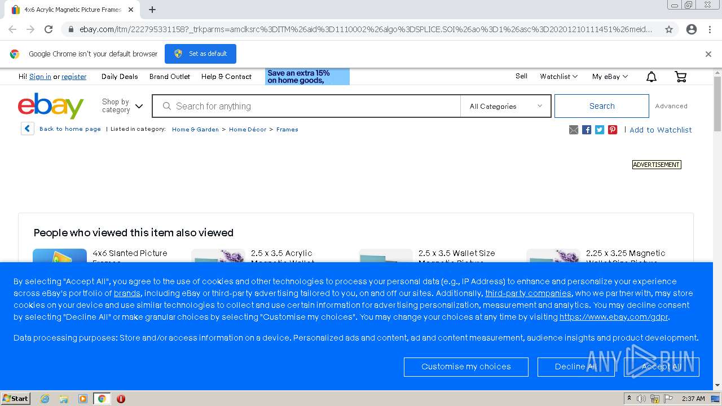Open file explorer from taskbar
722x406 pixels.
(x=64, y=399)
